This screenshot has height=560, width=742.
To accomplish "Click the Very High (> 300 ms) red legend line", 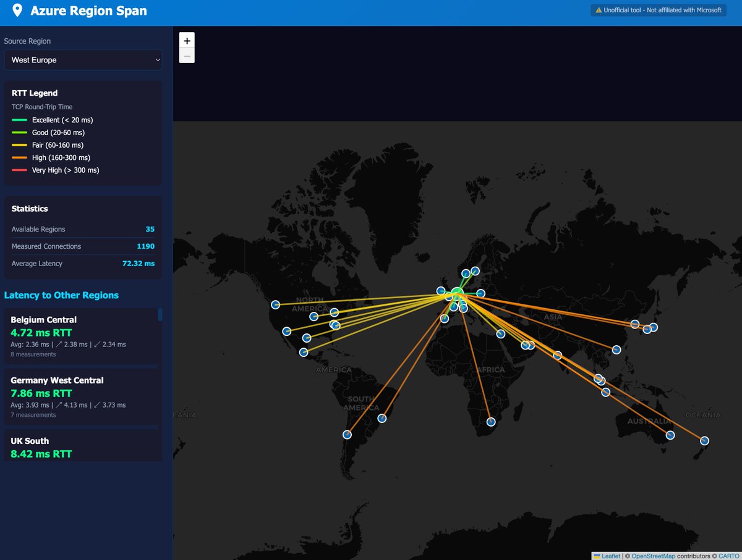I will [x=20, y=170].
